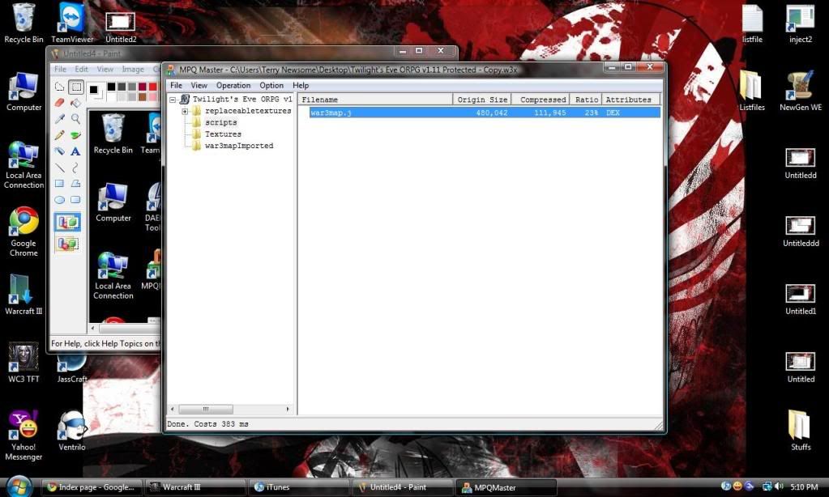
Task: Select the Text tool in Paint
Action: tap(76, 151)
